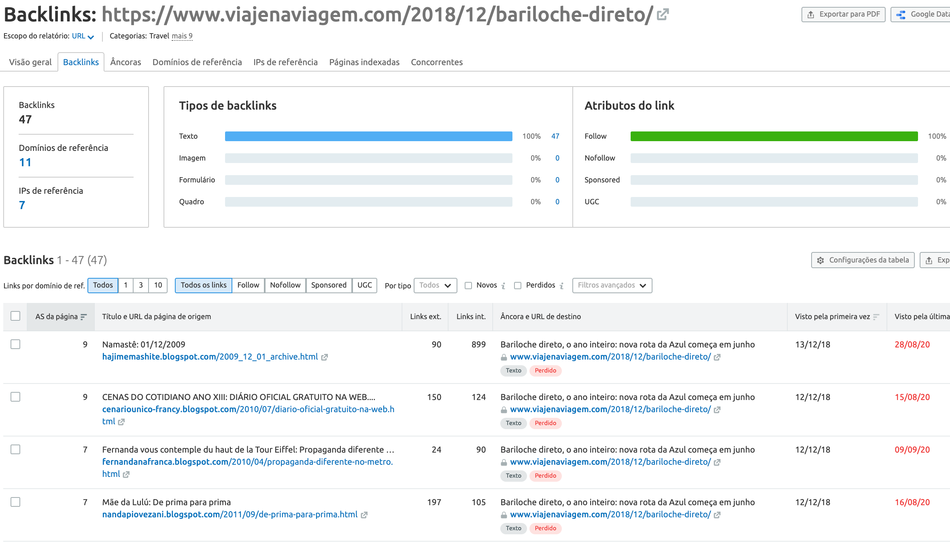This screenshot has height=544, width=950.
Task: Open the Por tipo Todos dropdown
Action: [435, 286]
